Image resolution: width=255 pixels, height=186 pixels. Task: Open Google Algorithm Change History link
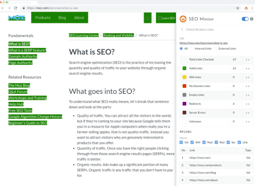click(x=35, y=117)
